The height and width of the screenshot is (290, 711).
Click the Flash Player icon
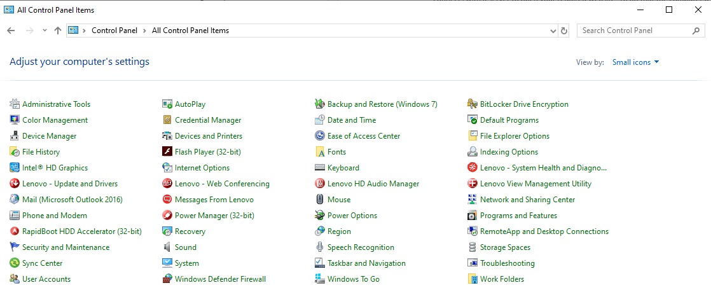[167, 152]
